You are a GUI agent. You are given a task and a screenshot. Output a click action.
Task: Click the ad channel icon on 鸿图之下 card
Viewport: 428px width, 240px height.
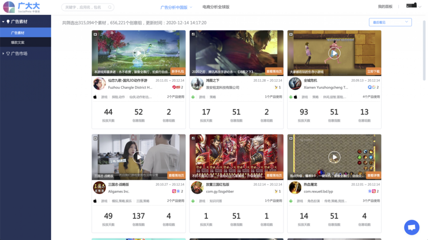pyautogui.click(x=276, y=87)
